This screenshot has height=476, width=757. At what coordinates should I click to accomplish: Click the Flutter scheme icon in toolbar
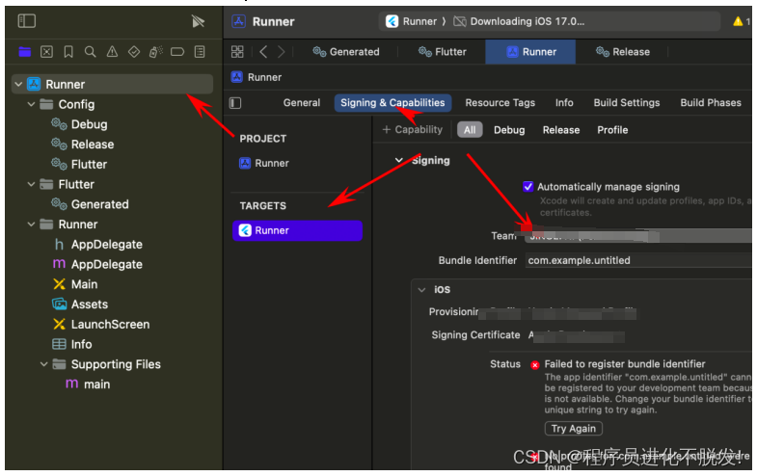392,21
